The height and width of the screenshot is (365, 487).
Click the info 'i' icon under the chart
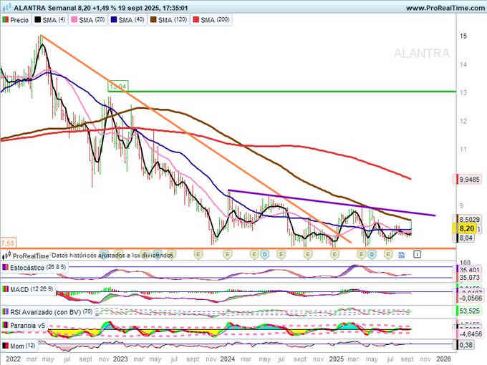pyautogui.click(x=417, y=255)
